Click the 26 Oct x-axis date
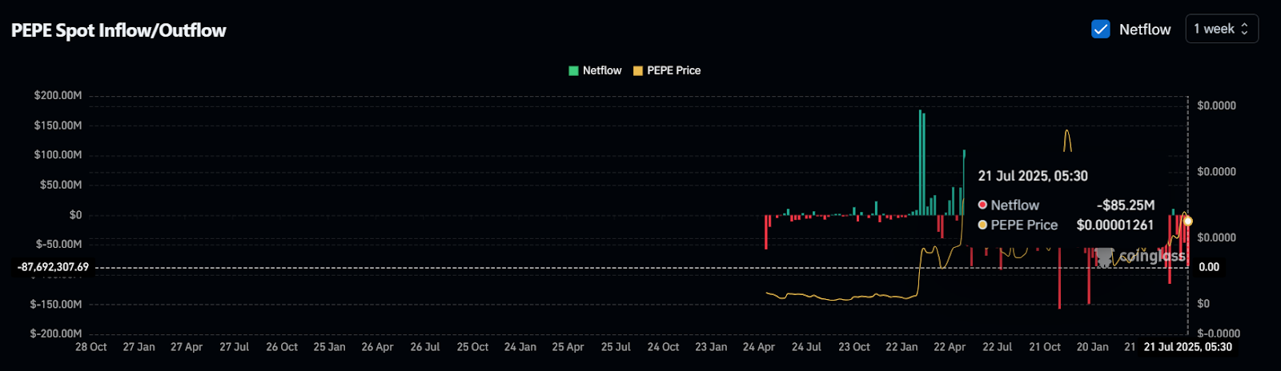Viewport: 1281px width, 371px height. pyautogui.click(x=282, y=347)
